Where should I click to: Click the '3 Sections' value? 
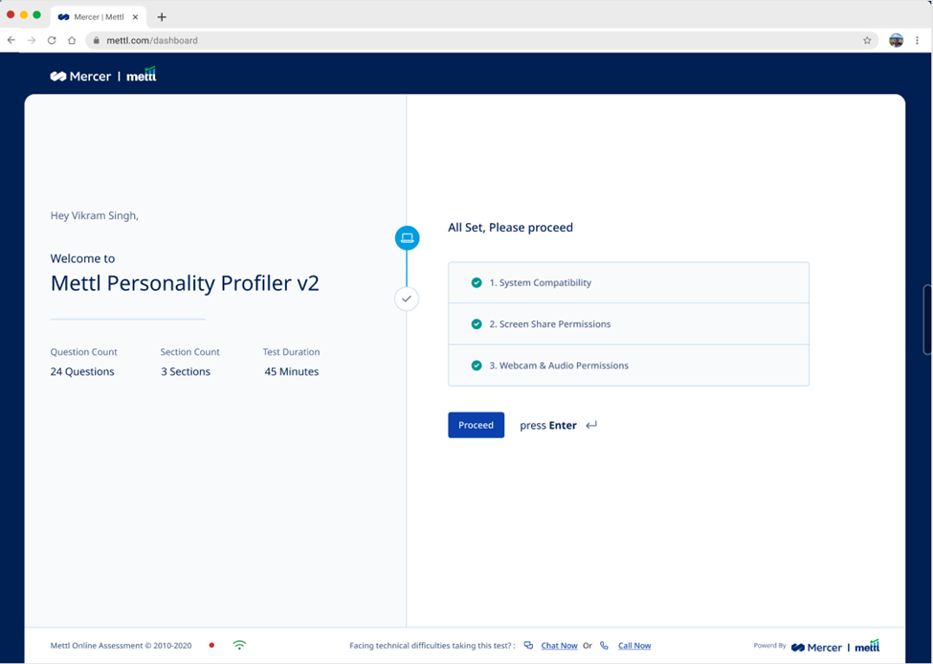(186, 371)
